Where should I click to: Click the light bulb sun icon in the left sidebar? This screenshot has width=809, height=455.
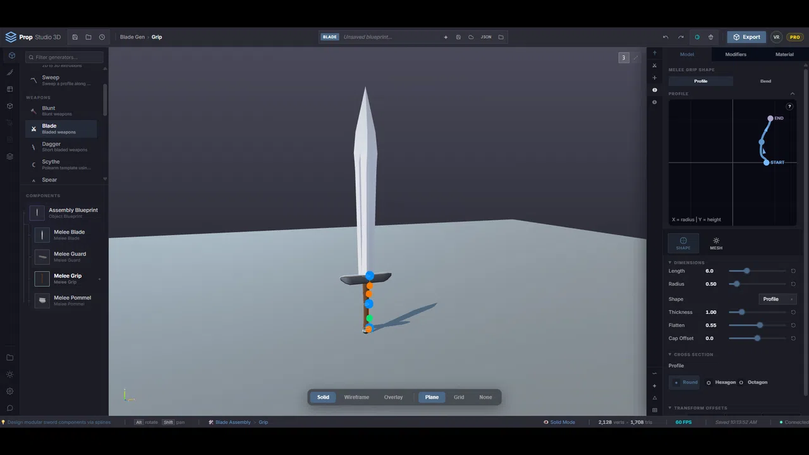click(x=10, y=375)
